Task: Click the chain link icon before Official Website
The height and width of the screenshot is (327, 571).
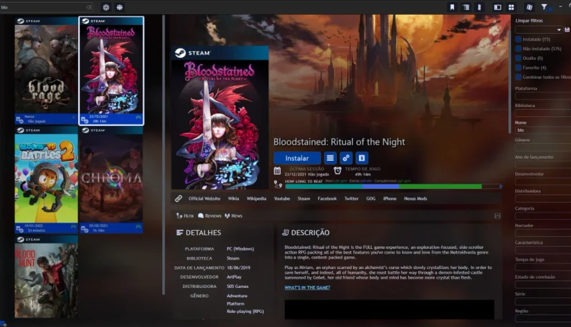Action: click(178, 198)
